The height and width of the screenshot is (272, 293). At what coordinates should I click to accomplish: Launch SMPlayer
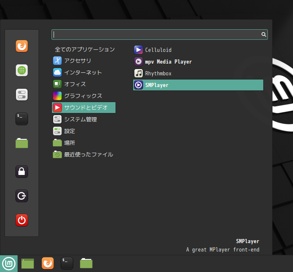click(198, 85)
